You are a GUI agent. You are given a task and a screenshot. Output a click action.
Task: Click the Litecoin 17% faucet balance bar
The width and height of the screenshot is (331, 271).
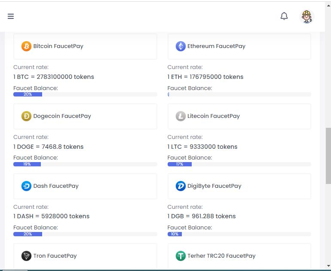coord(239,164)
